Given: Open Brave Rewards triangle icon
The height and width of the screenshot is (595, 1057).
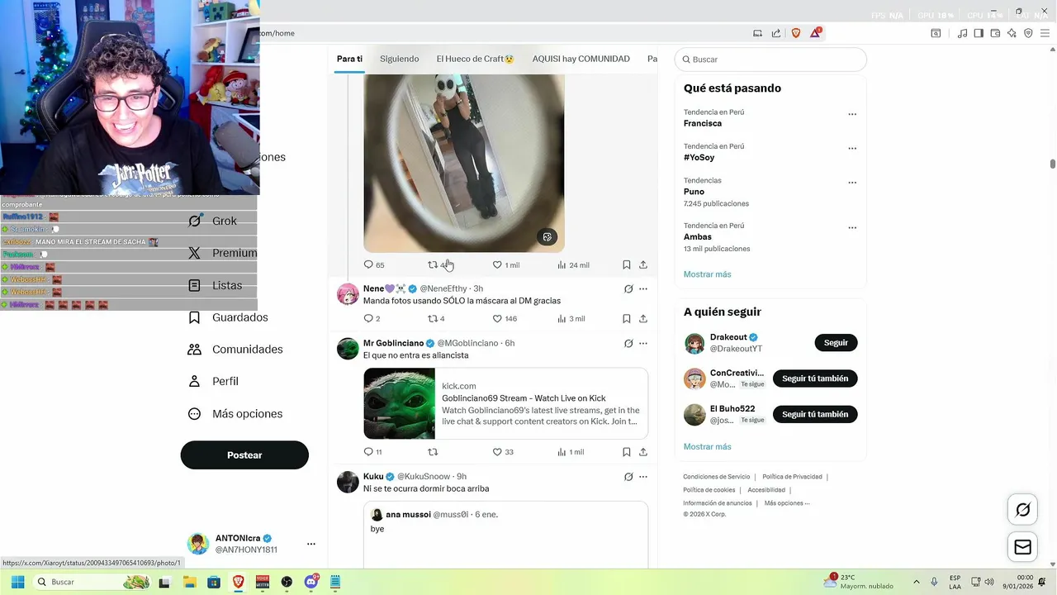Looking at the screenshot, I should [x=815, y=33].
